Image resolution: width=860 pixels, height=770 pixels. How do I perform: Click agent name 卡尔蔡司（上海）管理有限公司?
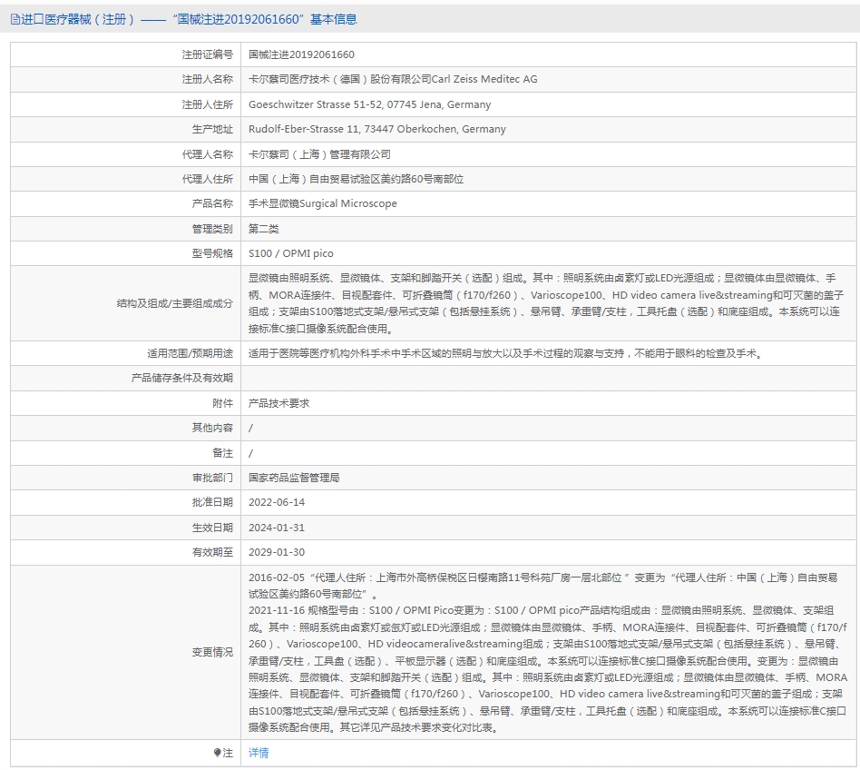click(x=319, y=154)
